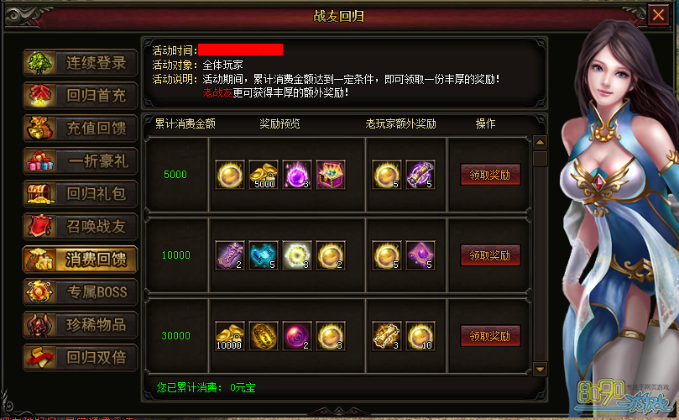Screen dimensions: 679x420
Task: Select the purple scroll extra reward in 5000 row
Action: 420,175
